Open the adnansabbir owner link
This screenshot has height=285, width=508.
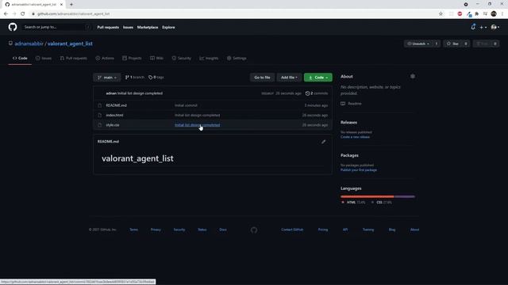[29, 44]
